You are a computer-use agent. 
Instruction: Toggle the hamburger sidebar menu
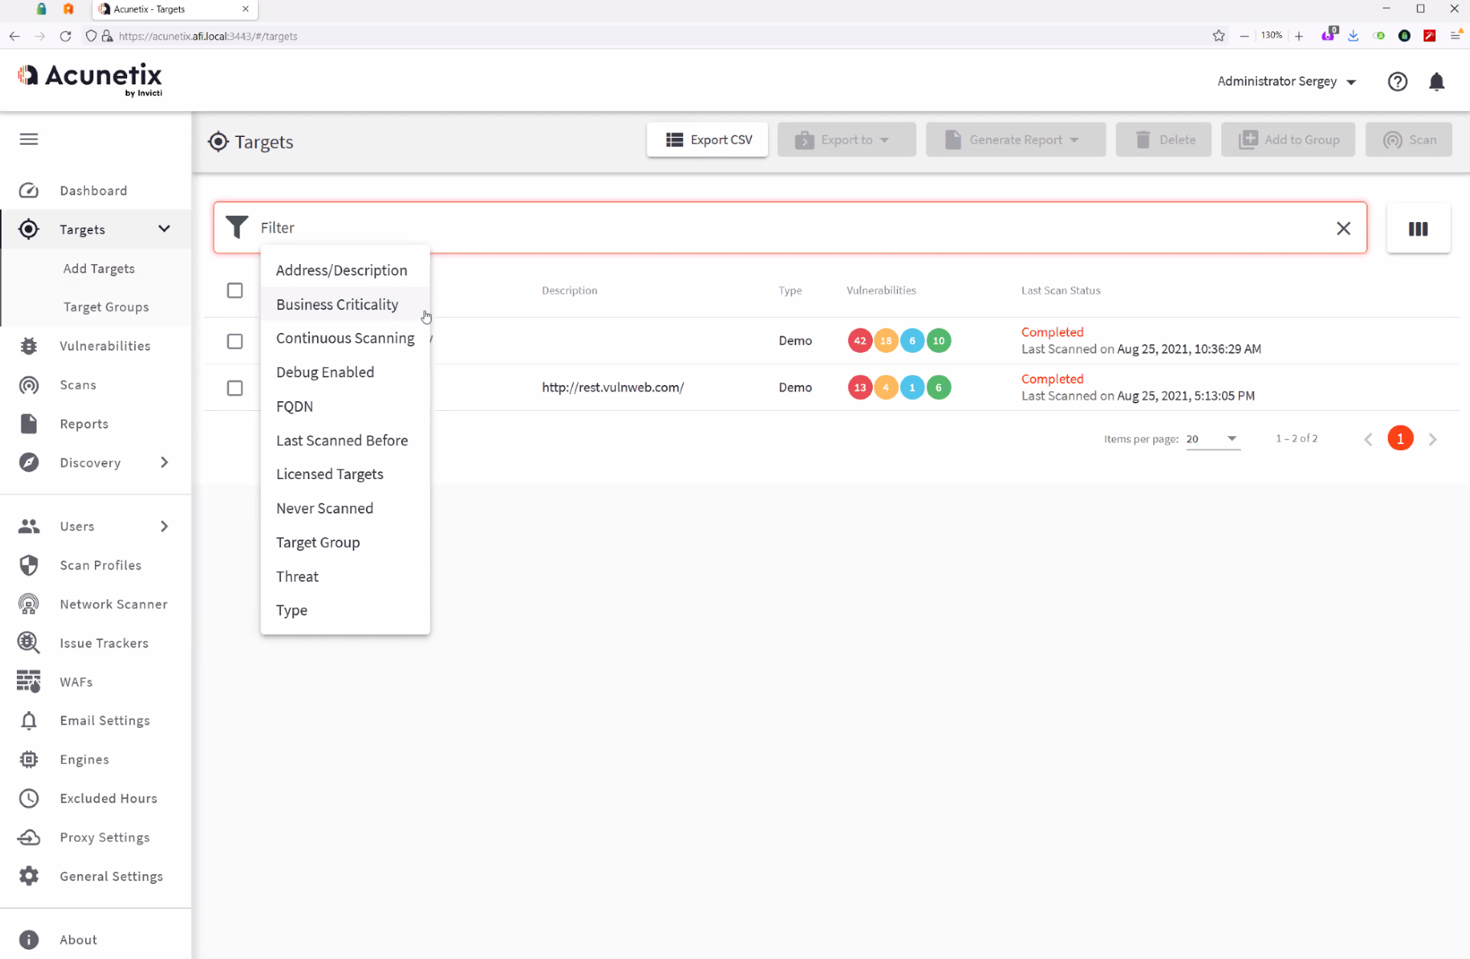pyautogui.click(x=29, y=139)
